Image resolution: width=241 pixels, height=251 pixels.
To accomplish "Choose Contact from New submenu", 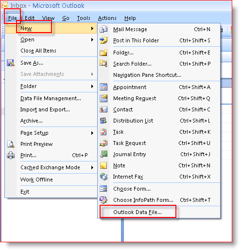I will (159, 109).
